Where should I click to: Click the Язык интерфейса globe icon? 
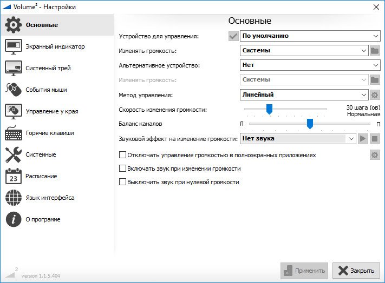[x=13, y=198]
